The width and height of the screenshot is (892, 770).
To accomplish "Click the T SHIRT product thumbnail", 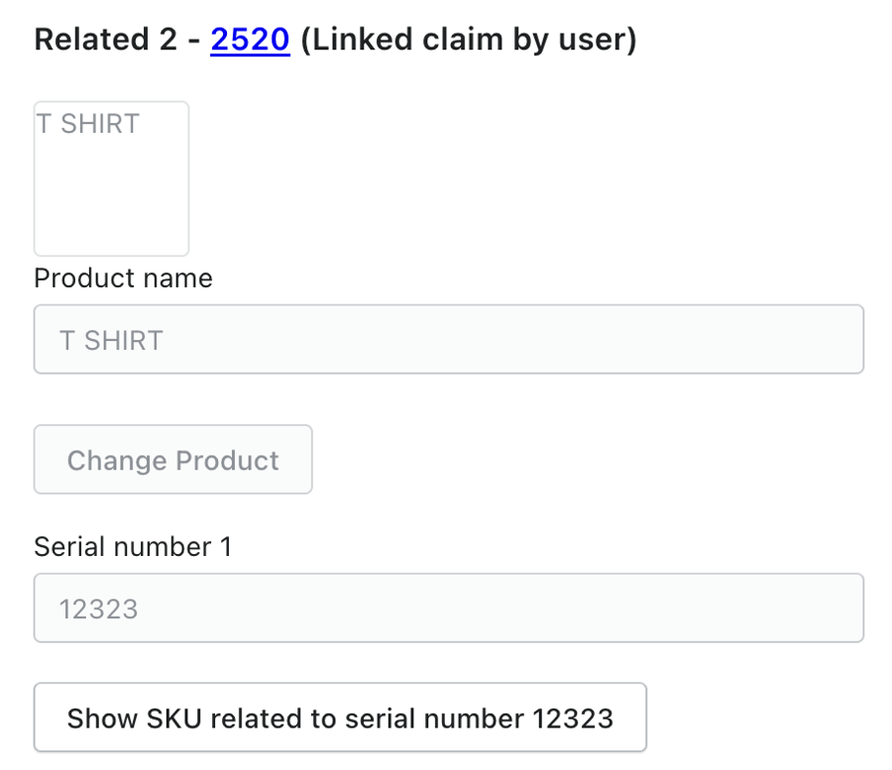I will (111, 178).
